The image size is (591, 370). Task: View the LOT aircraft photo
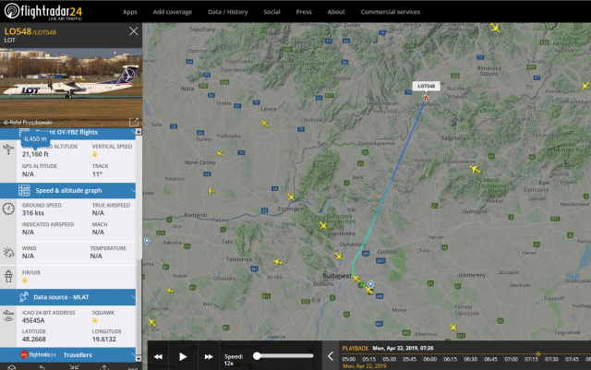point(71,88)
